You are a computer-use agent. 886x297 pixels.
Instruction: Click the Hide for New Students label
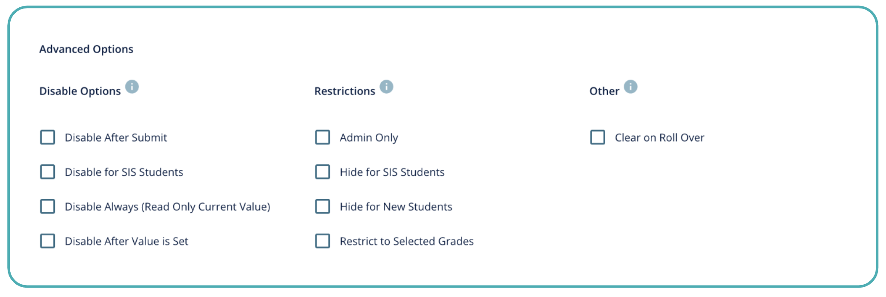396,206
